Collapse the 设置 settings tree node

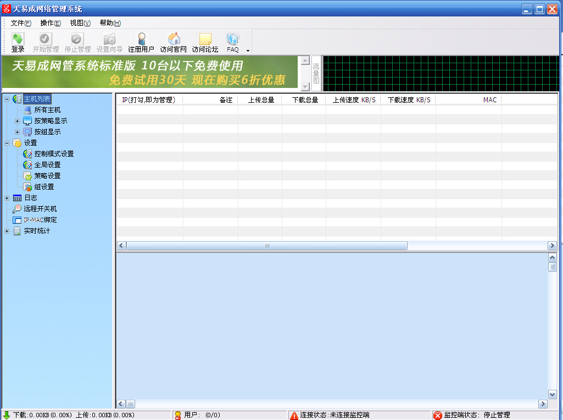point(7,143)
